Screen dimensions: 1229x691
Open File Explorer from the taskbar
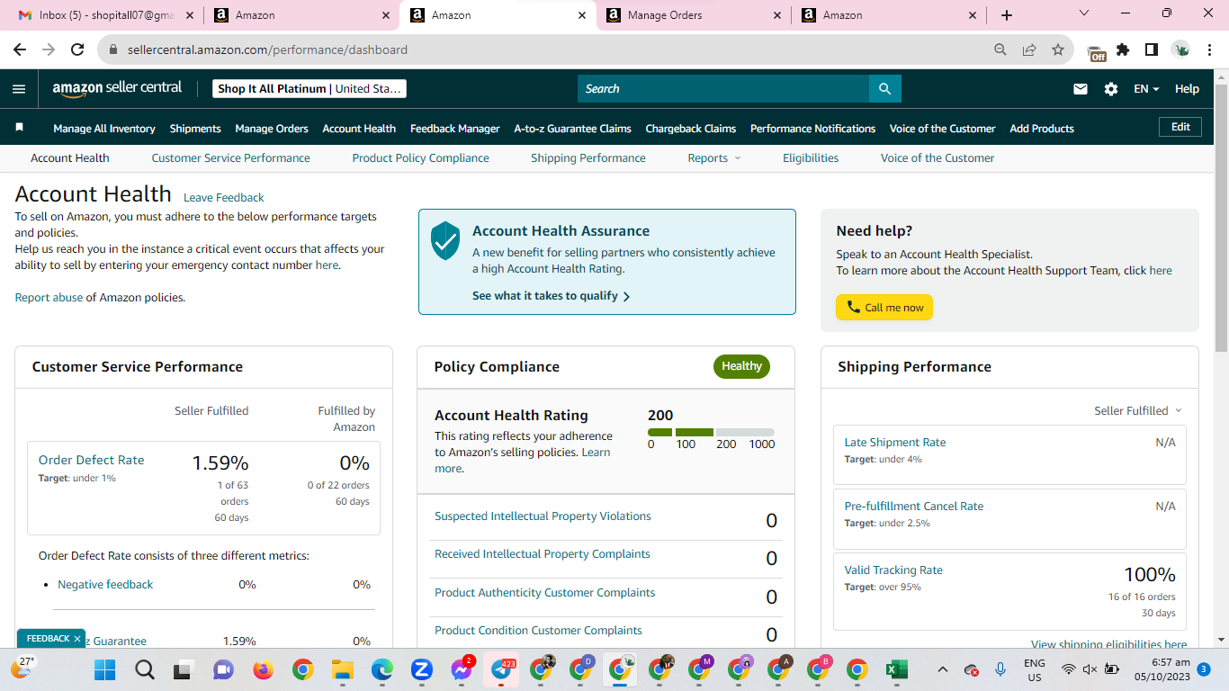(342, 669)
